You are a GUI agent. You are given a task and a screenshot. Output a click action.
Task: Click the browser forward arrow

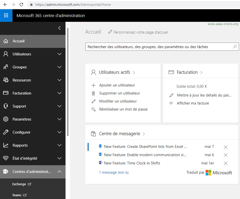click(13, 5)
